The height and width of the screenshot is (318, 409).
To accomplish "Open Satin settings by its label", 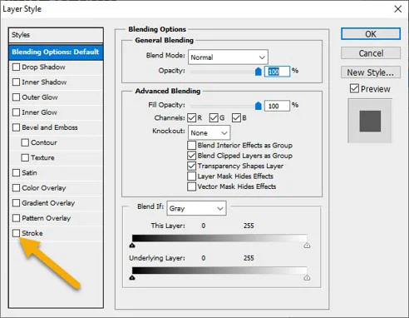I will (29, 172).
